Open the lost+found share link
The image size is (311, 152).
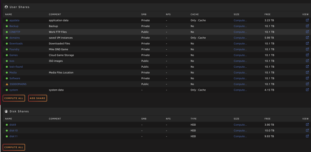click(x=16, y=67)
